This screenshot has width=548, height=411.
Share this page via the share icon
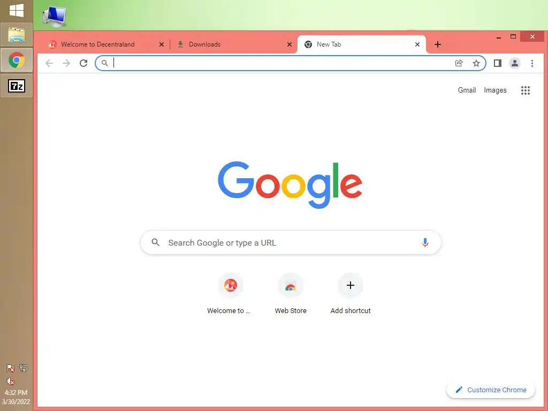coord(459,63)
